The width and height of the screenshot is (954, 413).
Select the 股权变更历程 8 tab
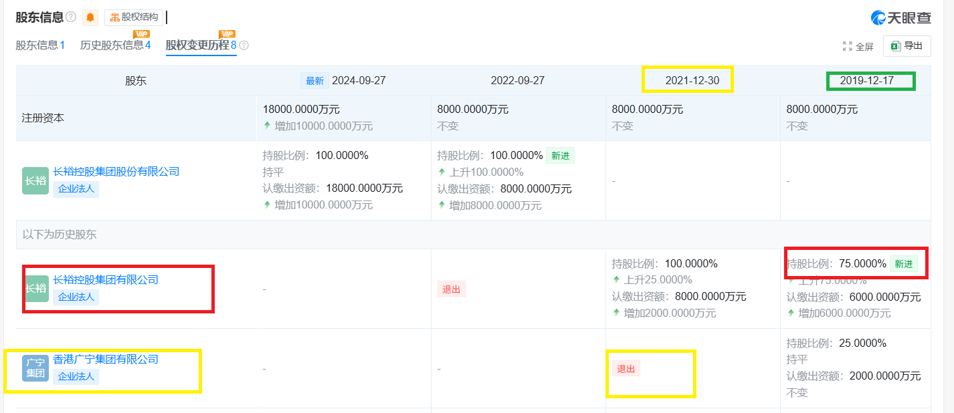pyautogui.click(x=201, y=45)
